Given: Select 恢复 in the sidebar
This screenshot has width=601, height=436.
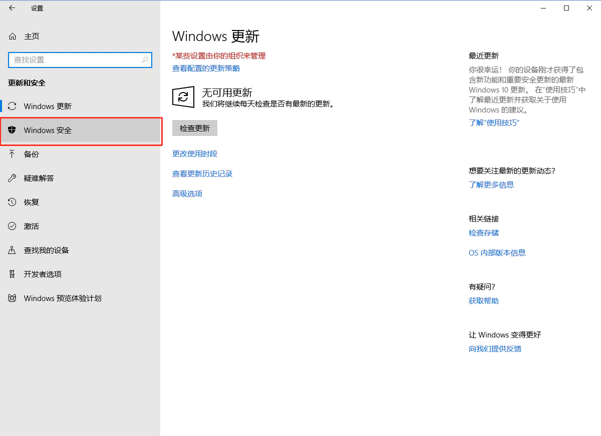Looking at the screenshot, I should (80, 202).
